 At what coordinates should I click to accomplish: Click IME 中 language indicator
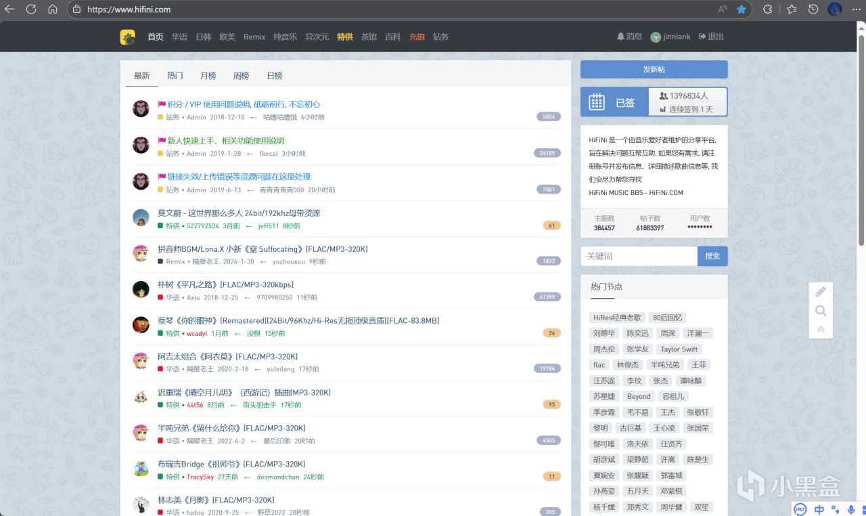(819, 509)
